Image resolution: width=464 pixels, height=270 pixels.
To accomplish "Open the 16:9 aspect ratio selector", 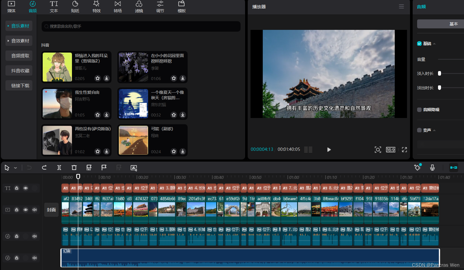I will [x=391, y=150].
